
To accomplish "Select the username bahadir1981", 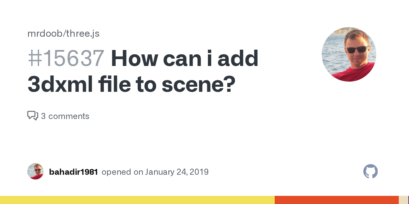I will point(73,172).
